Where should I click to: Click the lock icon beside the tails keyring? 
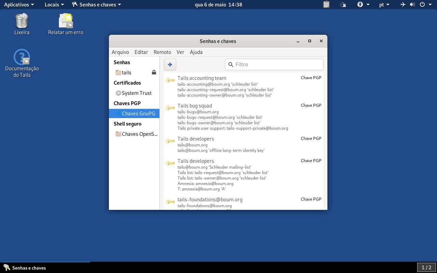pos(154,72)
